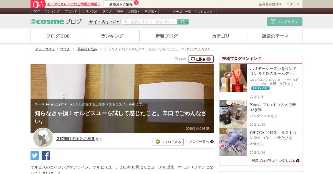Open ランキング in the top nav
The image size is (333, 174).
(x=52, y=11)
